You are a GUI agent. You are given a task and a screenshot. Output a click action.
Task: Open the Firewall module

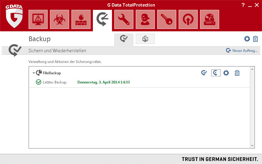coord(81,20)
